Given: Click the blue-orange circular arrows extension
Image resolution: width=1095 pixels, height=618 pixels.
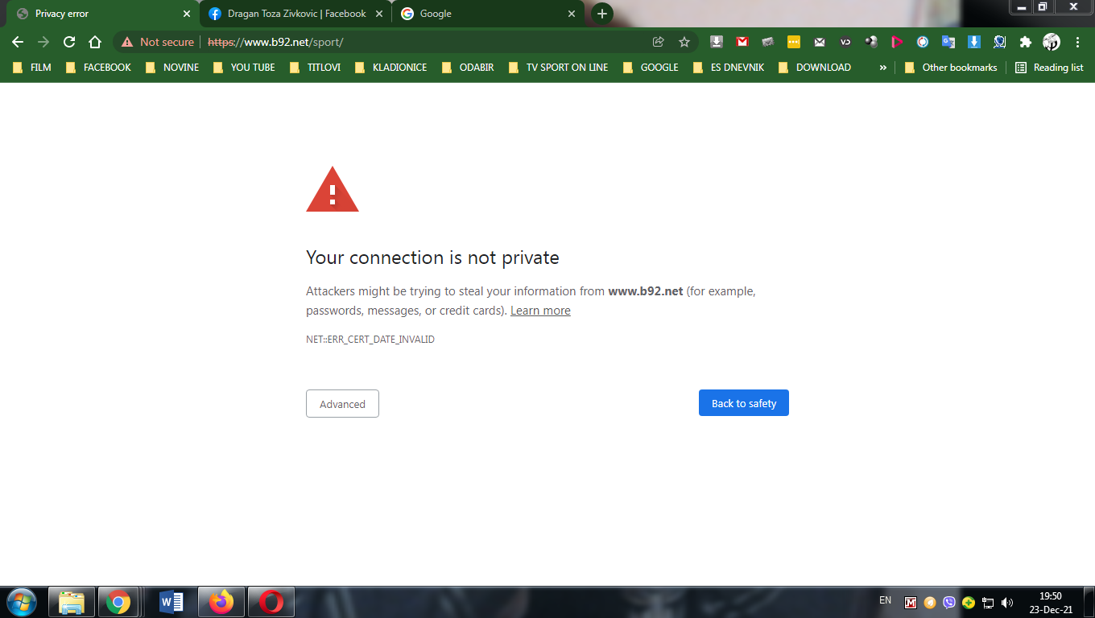Looking at the screenshot, I should coord(923,42).
